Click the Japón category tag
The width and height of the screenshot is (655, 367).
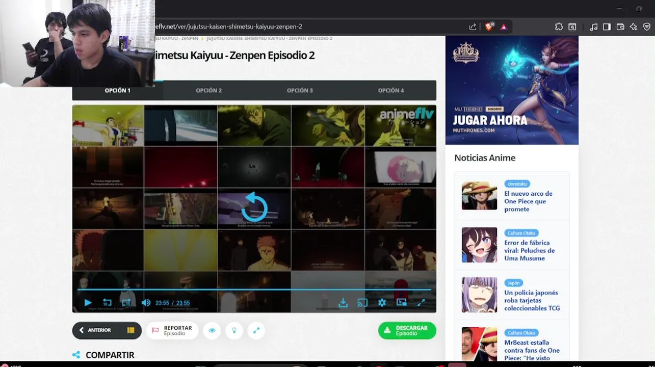tap(514, 283)
